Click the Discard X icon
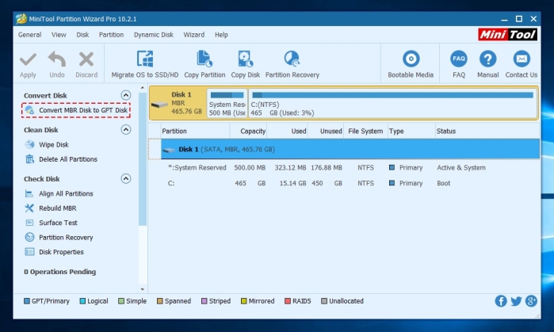This screenshot has height=332, width=554. (86, 59)
